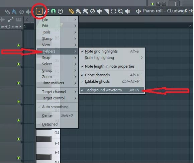Select the Mute tool left of Slice

point(99,11)
